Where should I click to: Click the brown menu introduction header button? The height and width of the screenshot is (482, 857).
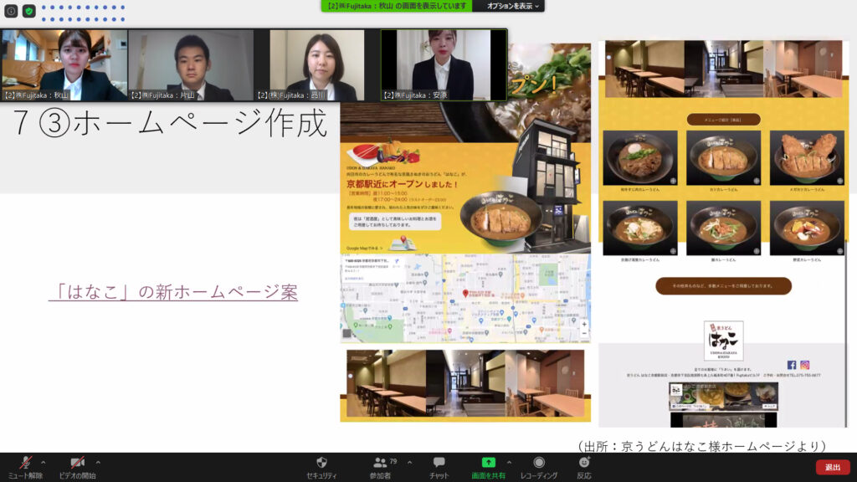click(723, 120)
